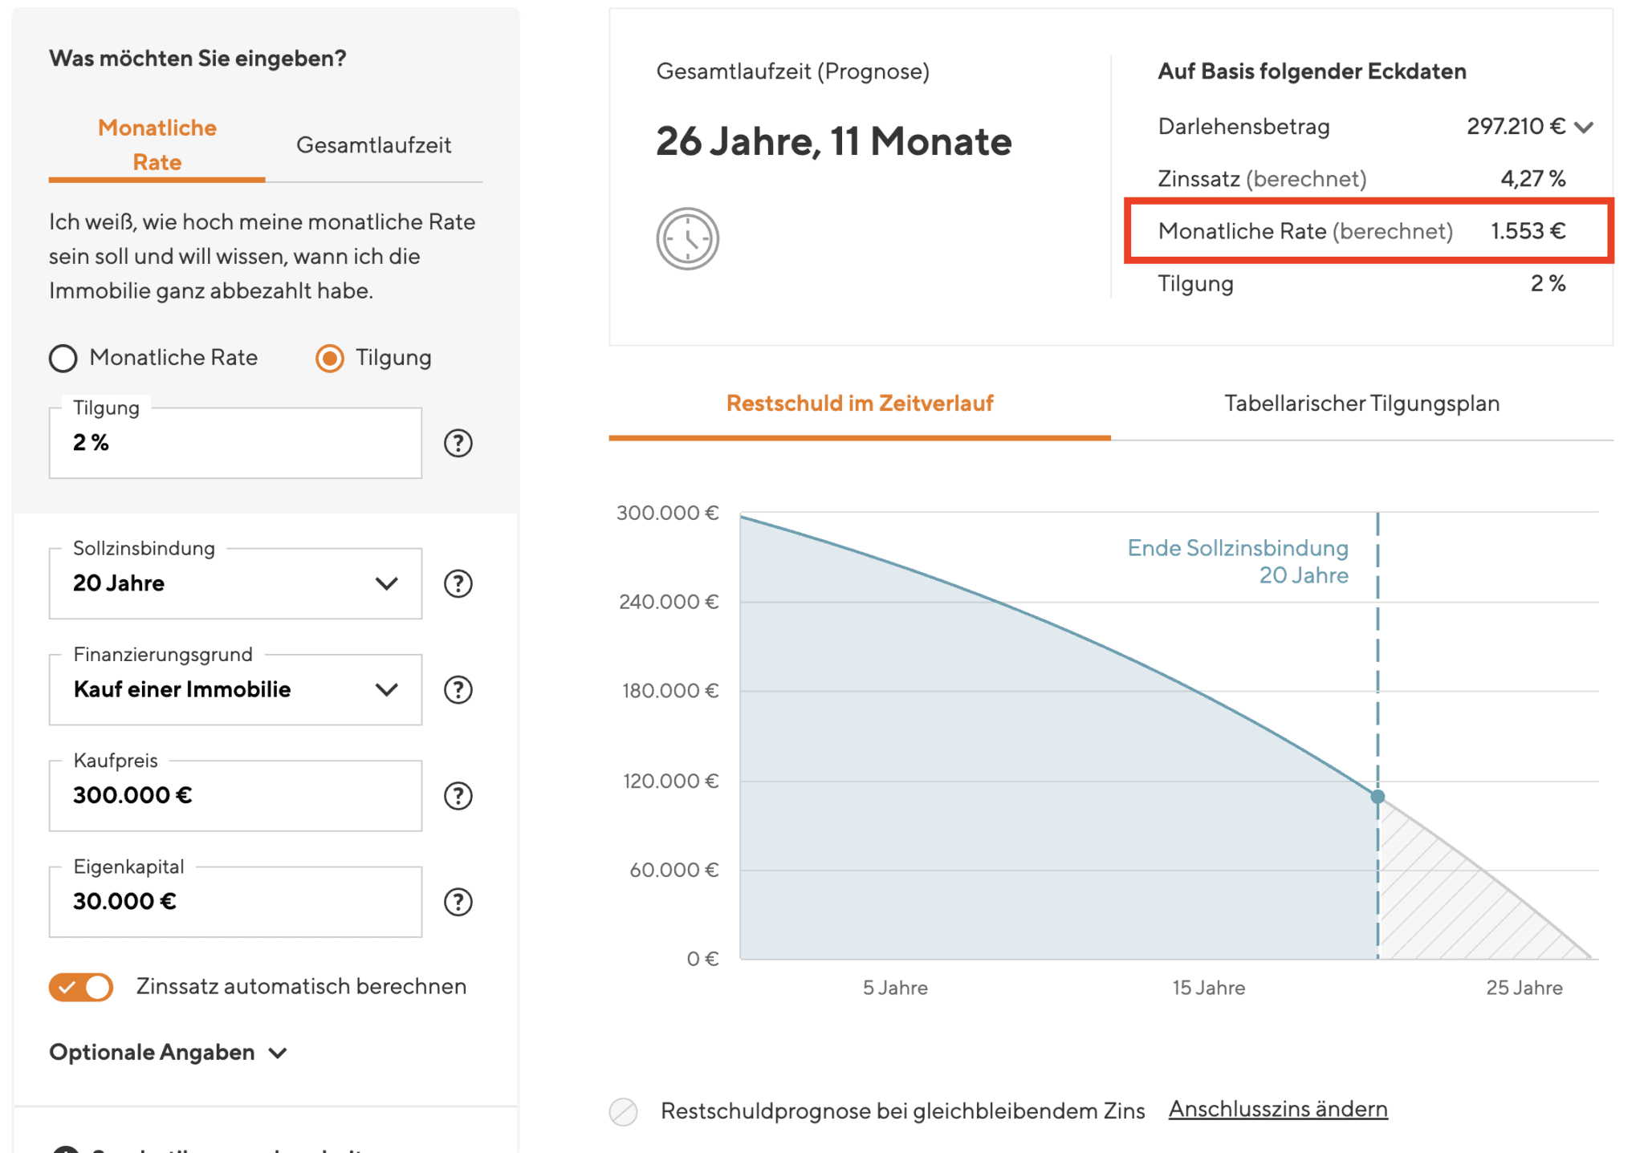This screenshot has height=1153, width=1644.
Task: Click the Tilgung 2 % input field
Action: coord(235,443)
